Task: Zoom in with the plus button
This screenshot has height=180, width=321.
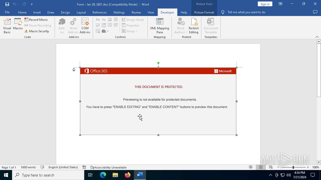Action: point(308,167)
